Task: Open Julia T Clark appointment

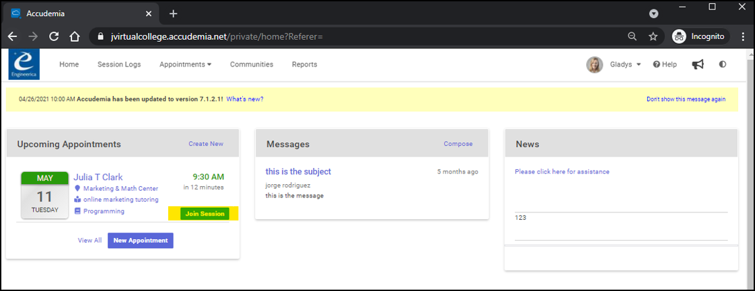Action: 98,177
